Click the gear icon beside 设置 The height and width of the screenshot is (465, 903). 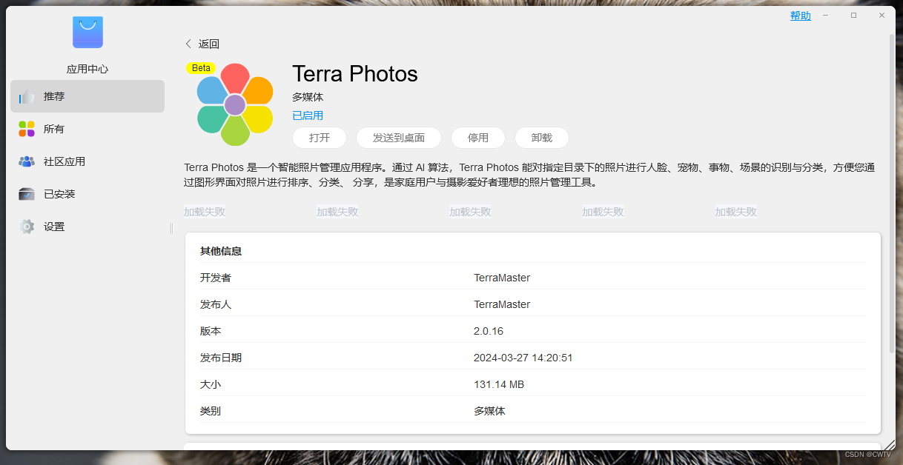27,227
